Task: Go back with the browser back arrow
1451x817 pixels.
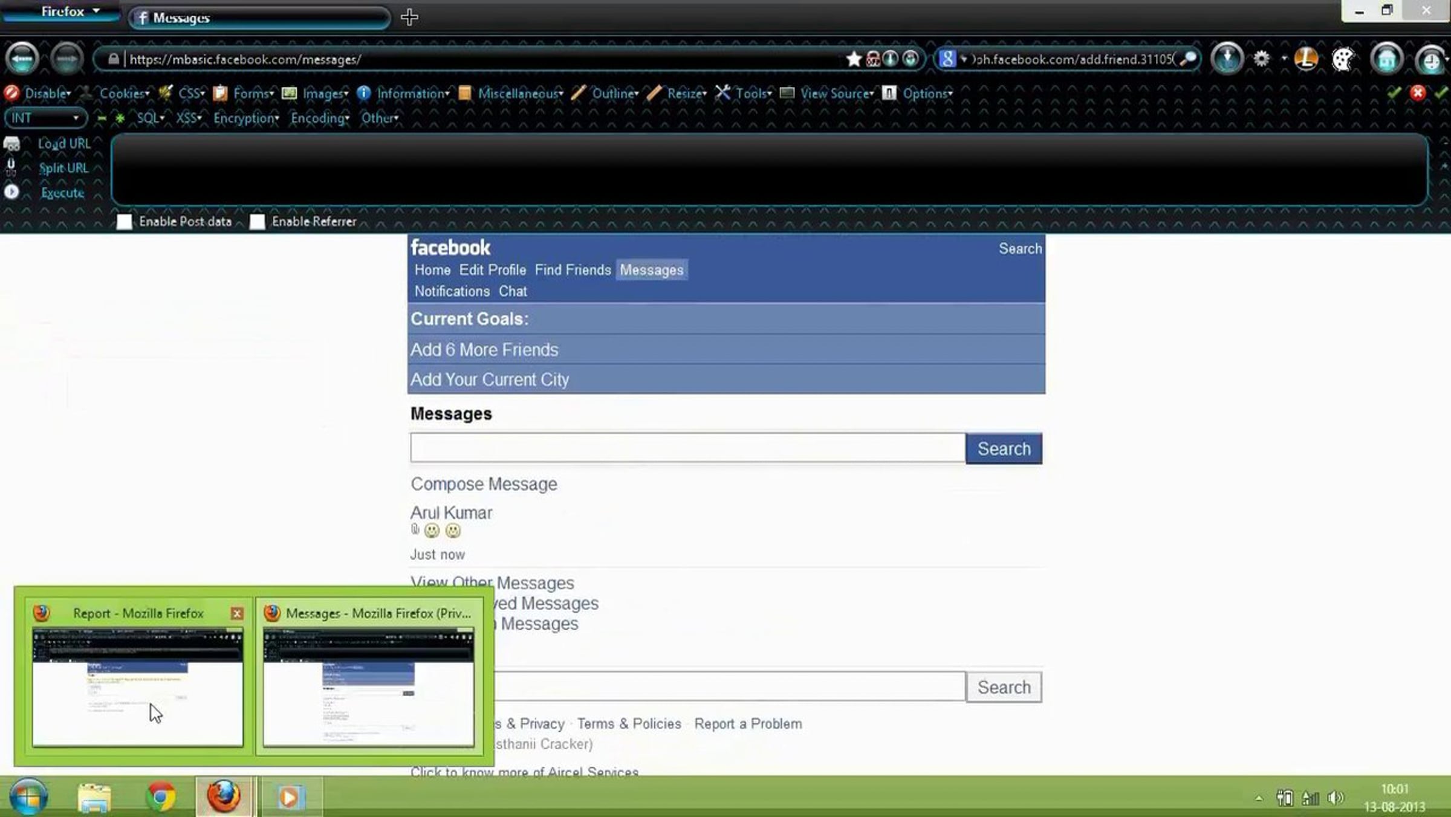Action: [22, 59]
